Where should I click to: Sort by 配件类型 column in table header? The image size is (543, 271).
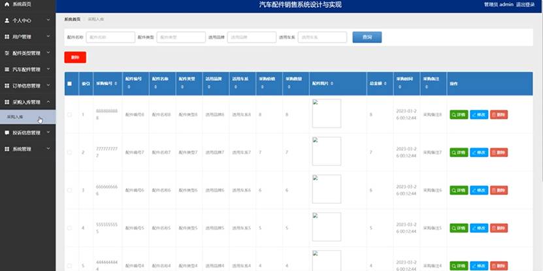(x=182, y=88)
